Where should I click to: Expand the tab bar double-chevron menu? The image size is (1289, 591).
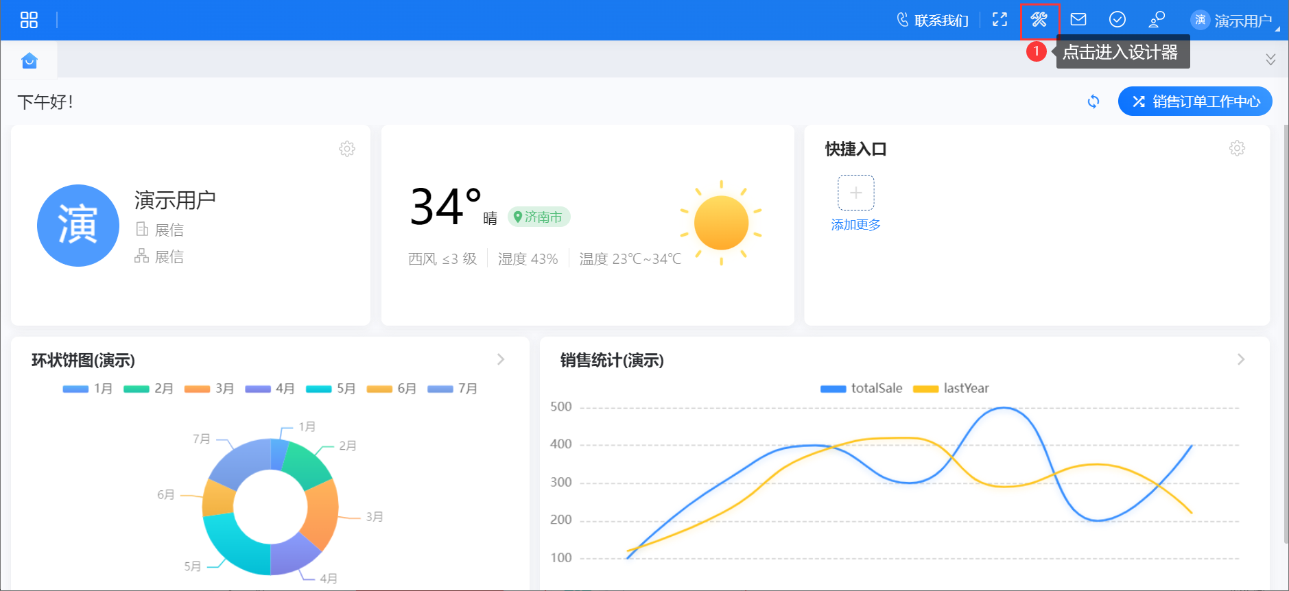[x=1270, y=60]
